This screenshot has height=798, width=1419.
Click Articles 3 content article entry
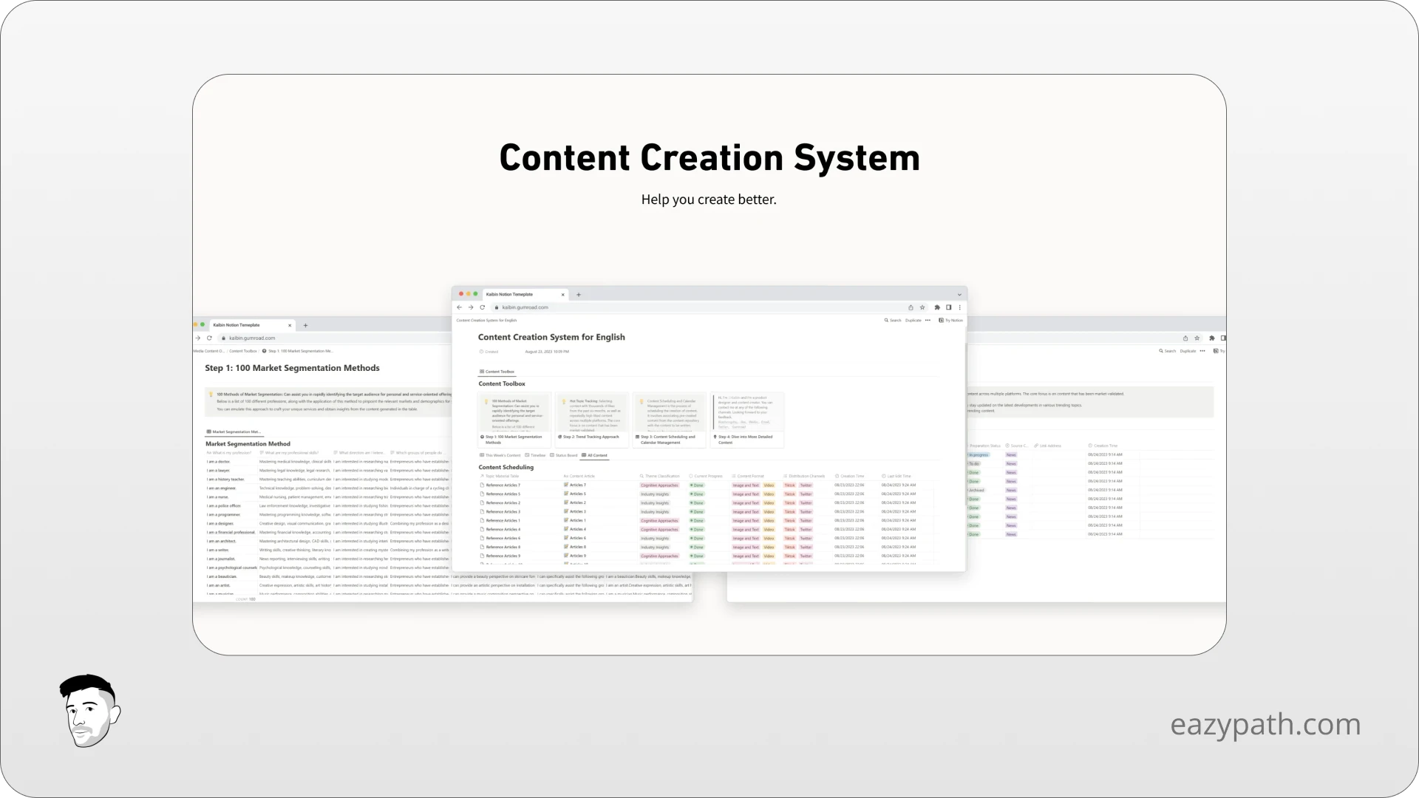coord(576,512)
